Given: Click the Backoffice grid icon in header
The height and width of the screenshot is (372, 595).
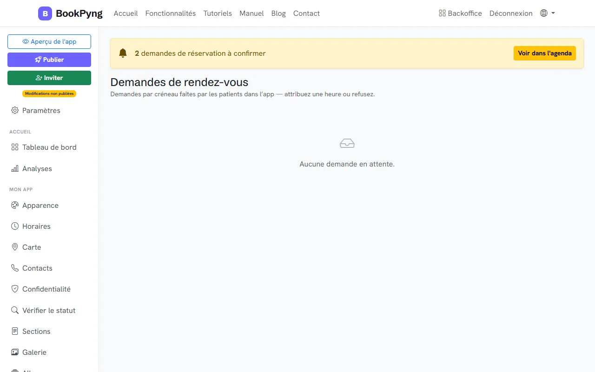Looking at the screenshot, I should click(x=442, y=13).
